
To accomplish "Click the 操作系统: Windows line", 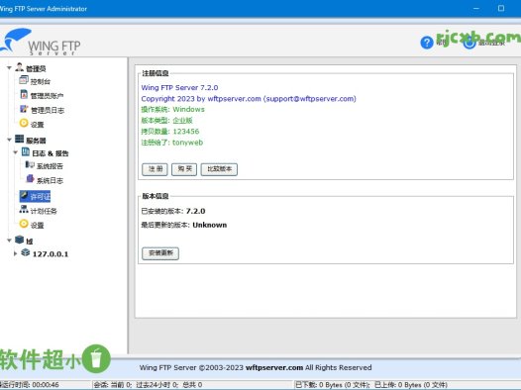I will tap(172, 110).
